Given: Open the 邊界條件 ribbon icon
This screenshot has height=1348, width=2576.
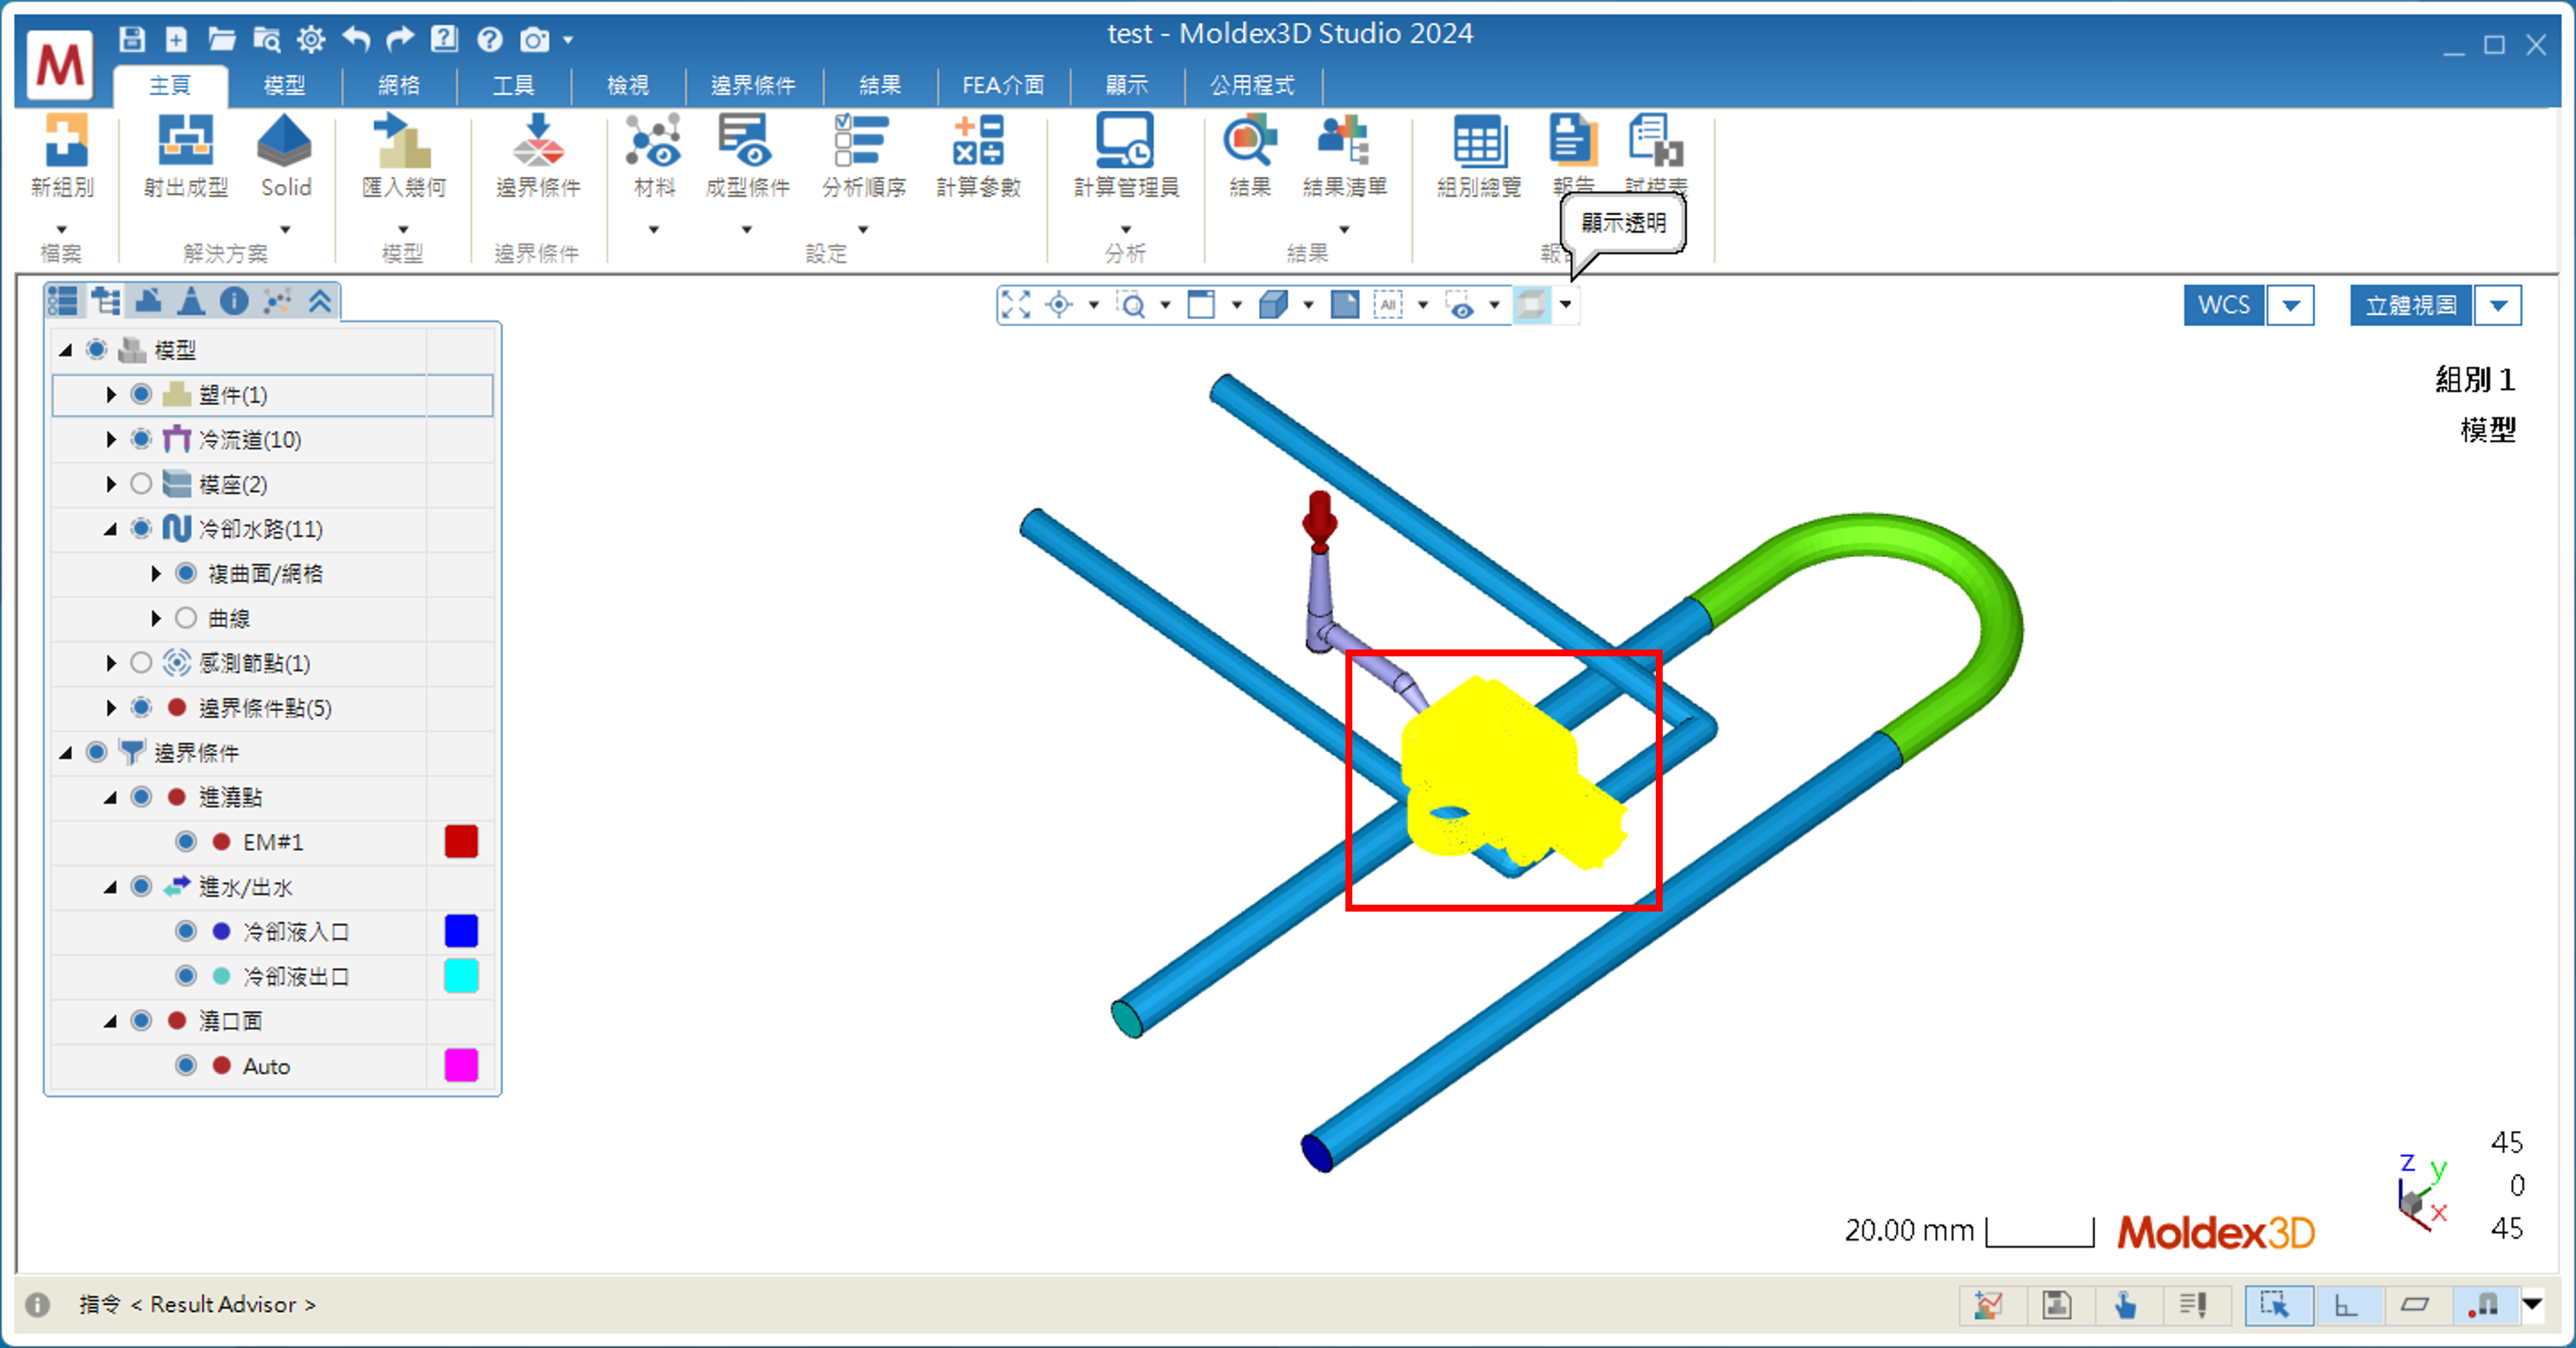Looking at the screenshot, I should (x=538, y=140).
